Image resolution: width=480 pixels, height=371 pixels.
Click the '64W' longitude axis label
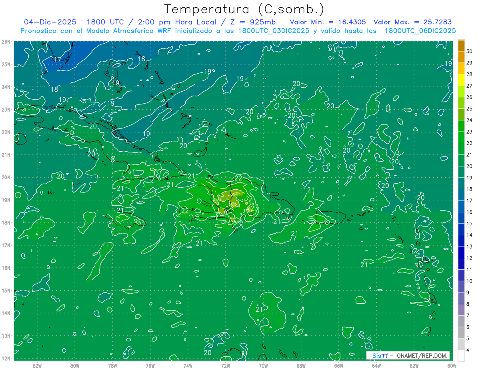pyautogui.click(x=376, y=365)
